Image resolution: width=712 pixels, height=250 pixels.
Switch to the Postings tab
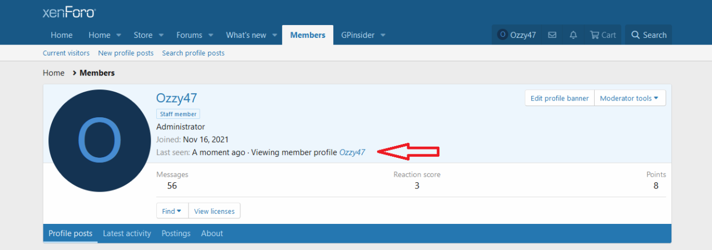(176, 233)
